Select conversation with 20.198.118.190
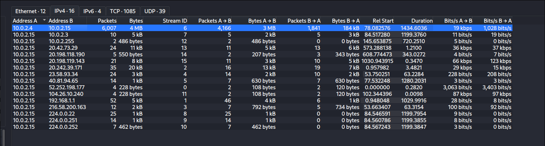 click(262, 54)
